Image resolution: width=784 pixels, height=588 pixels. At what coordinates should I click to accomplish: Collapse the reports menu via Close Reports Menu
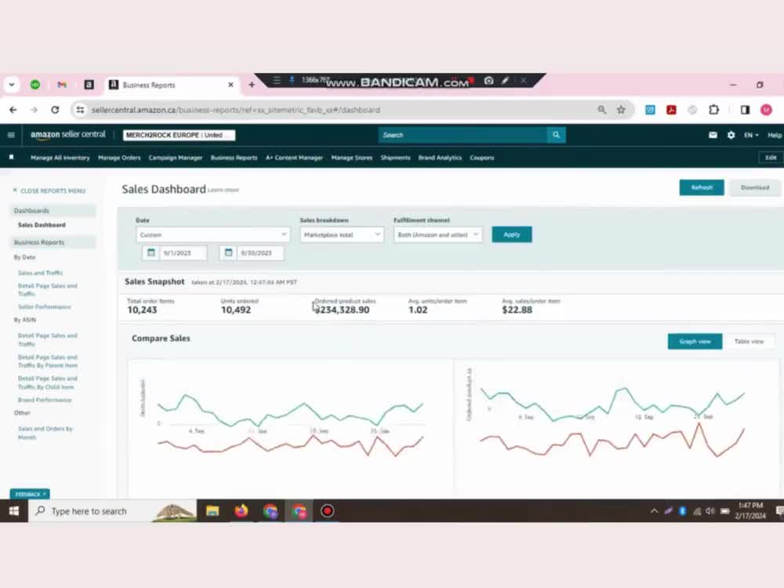(49, 191)
